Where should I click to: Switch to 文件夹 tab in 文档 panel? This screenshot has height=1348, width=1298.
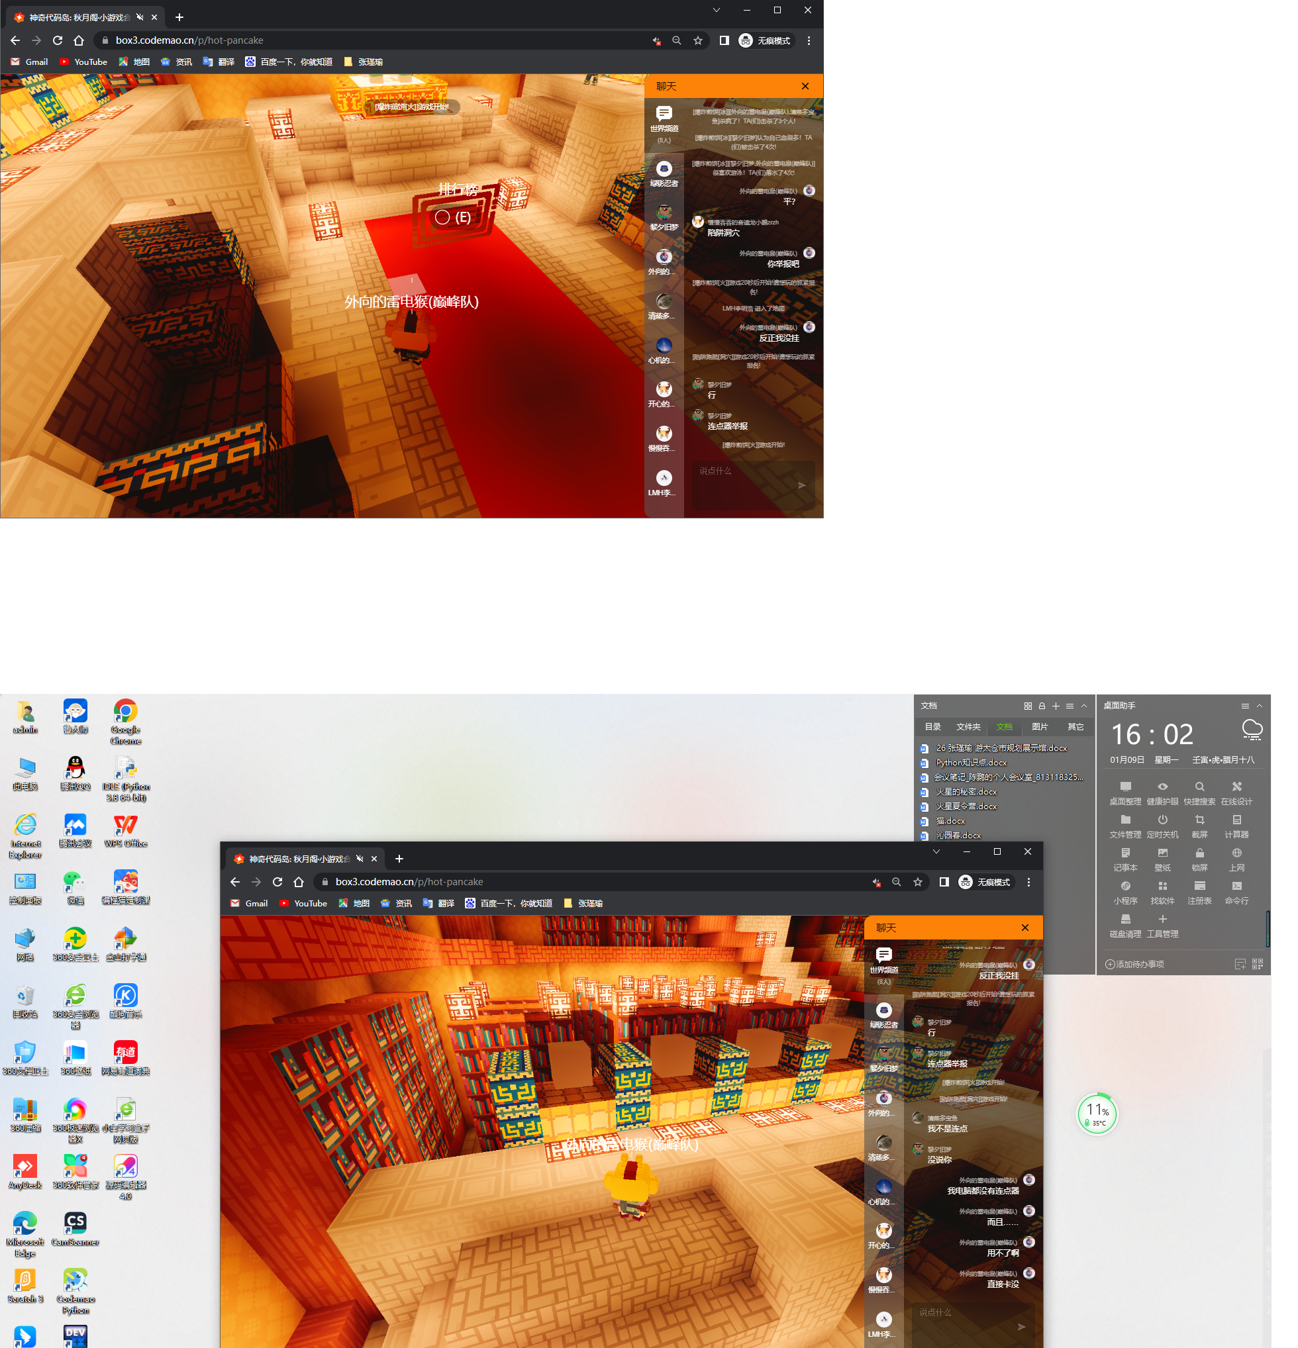point(968,727)
